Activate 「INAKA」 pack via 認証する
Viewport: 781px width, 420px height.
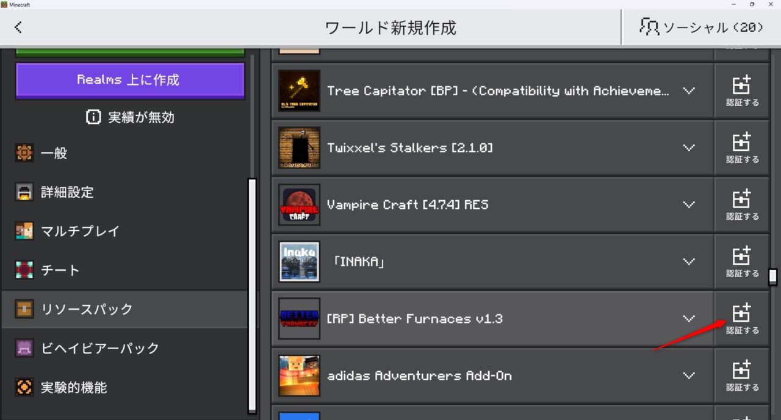point(742,261)
